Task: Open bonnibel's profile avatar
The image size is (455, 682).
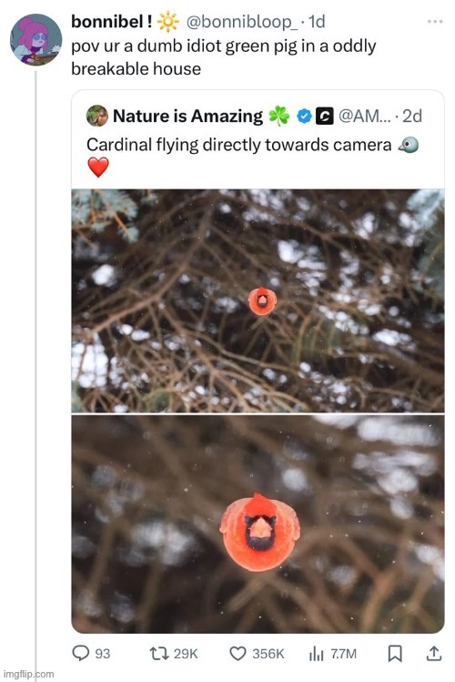Action: (x=36, y=39)
